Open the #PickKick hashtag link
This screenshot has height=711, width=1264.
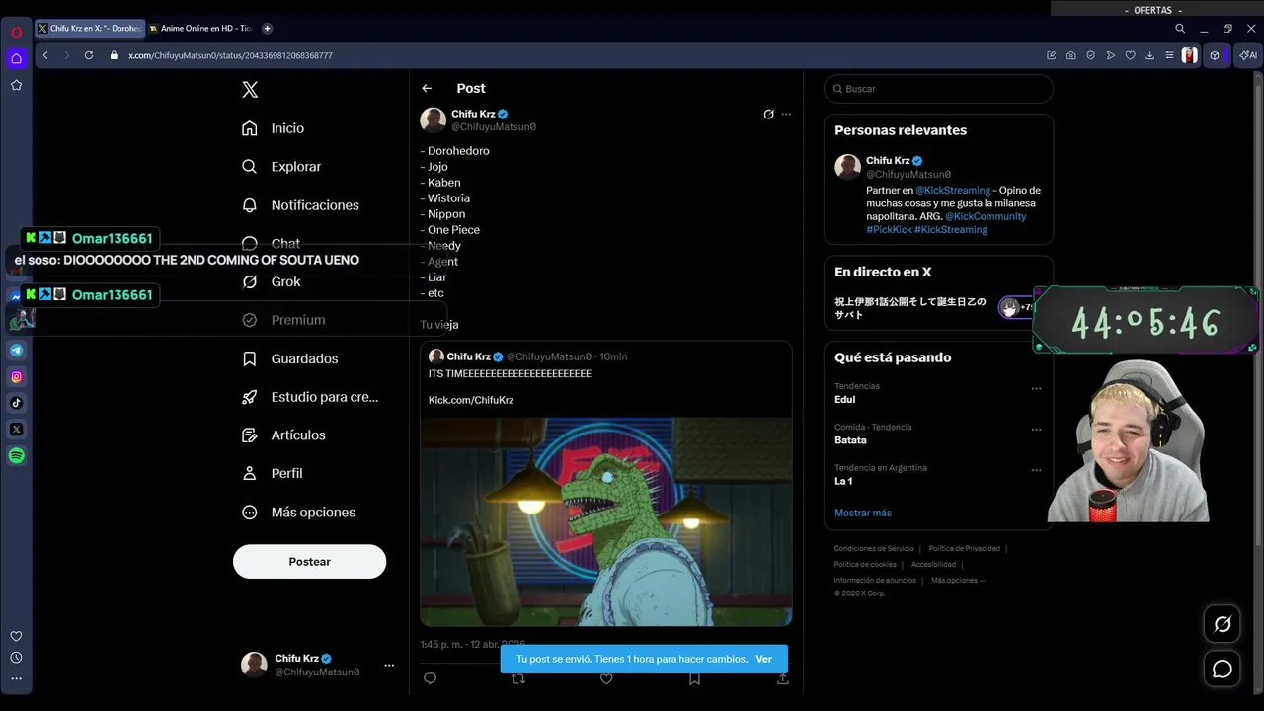click(x=889, y=229)
